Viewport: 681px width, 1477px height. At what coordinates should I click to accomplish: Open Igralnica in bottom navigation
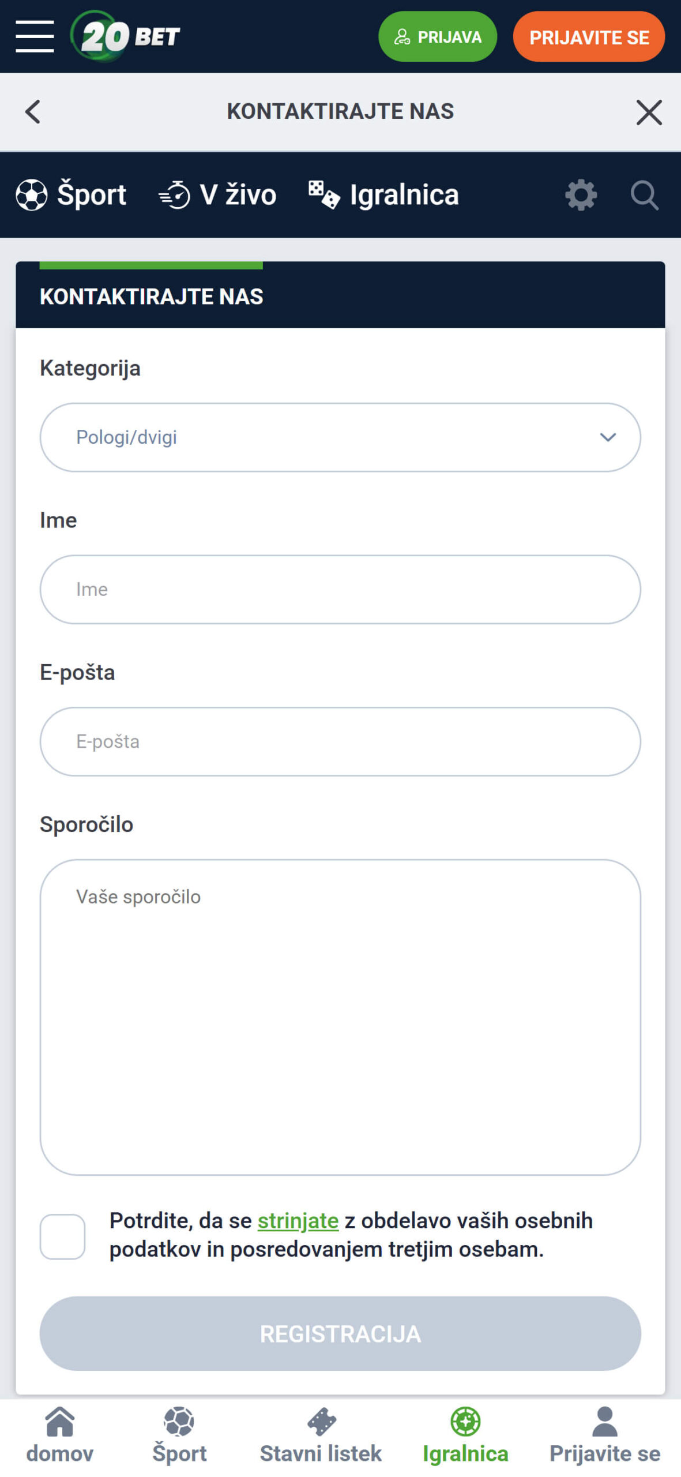[x=465, y=1435]
